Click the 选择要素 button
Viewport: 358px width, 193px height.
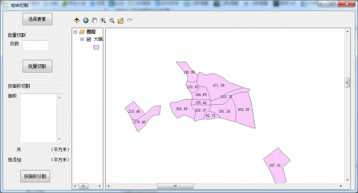tap(37, 19)
